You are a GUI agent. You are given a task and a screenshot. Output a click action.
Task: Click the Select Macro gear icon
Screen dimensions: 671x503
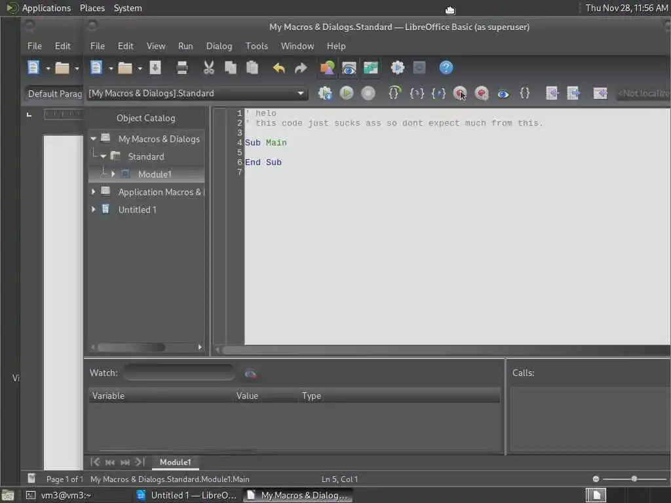point(398,67)
